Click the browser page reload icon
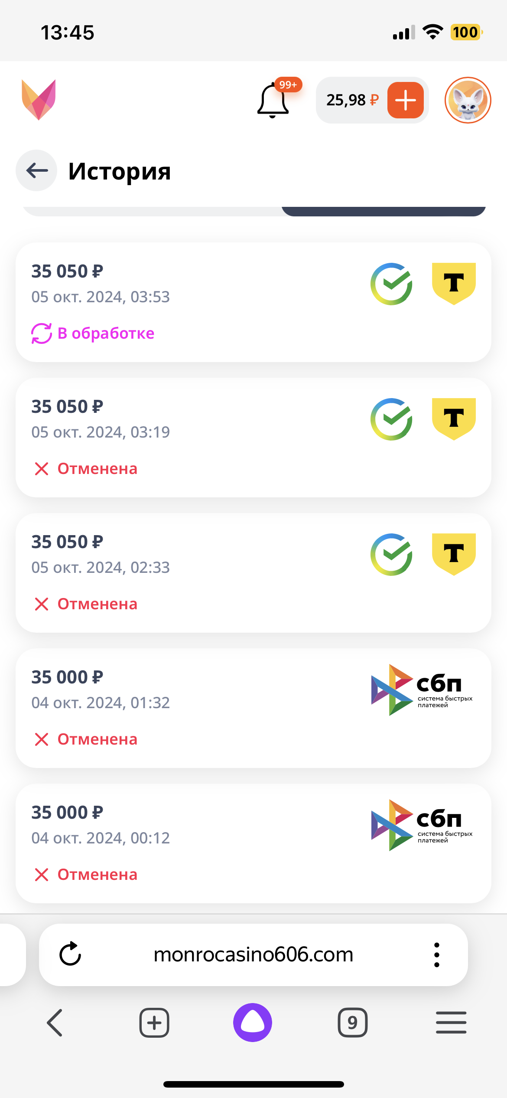507x1098 pixels. coord(70,954)
